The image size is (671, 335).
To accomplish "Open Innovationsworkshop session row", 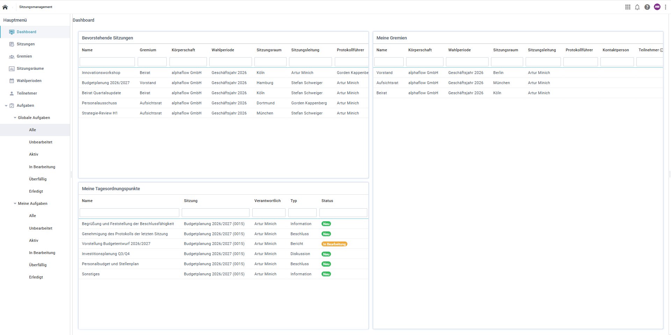I will coord(223,73).
